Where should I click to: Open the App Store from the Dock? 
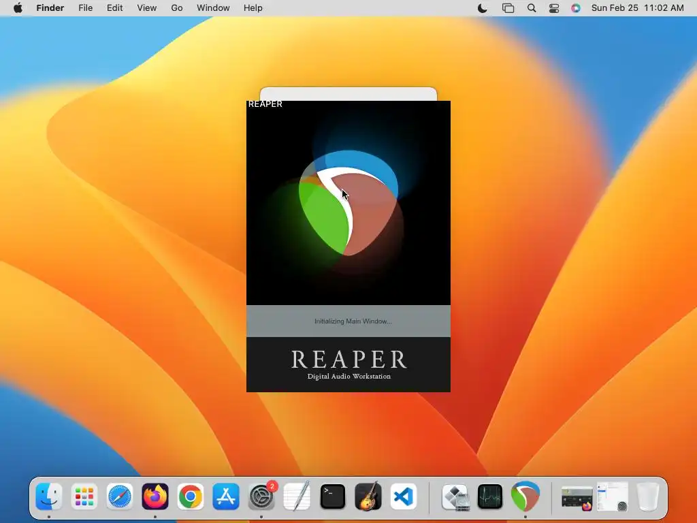click(226, 496)
